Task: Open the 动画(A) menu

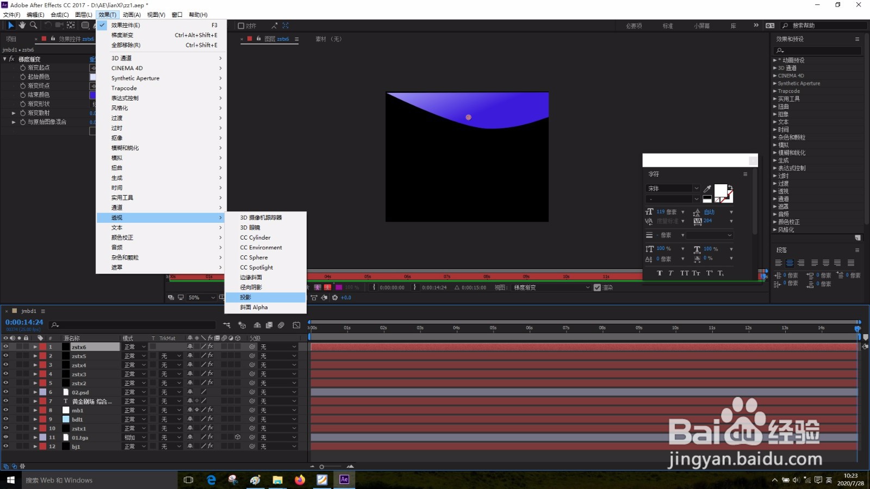Action: (132, 15)
